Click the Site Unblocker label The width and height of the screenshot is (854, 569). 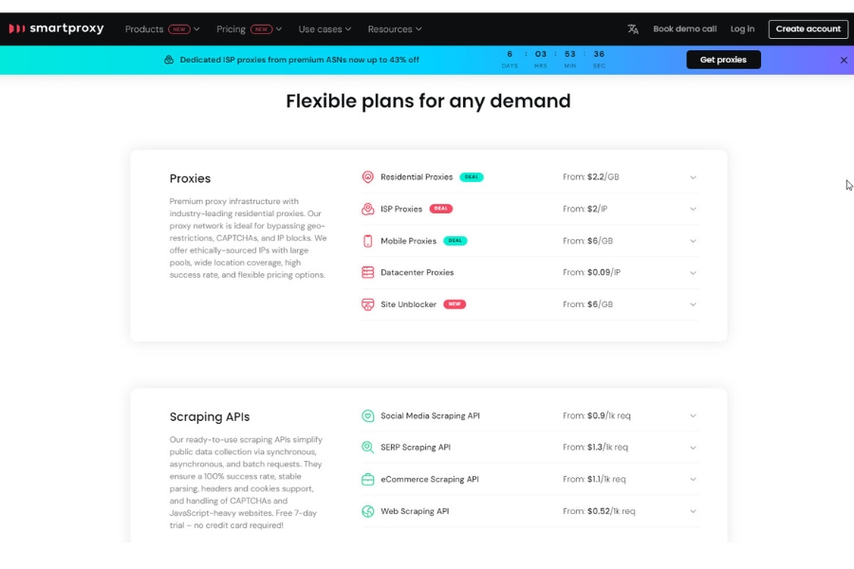[408, 304]
